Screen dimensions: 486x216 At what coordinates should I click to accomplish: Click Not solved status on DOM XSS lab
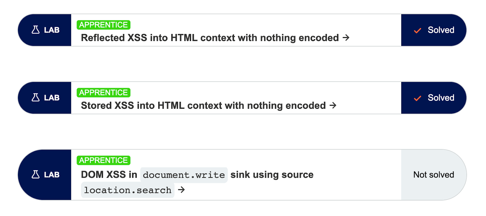(433, 175)
